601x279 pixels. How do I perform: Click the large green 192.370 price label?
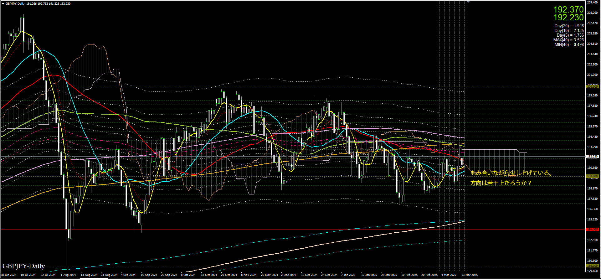tap(568, 10)
